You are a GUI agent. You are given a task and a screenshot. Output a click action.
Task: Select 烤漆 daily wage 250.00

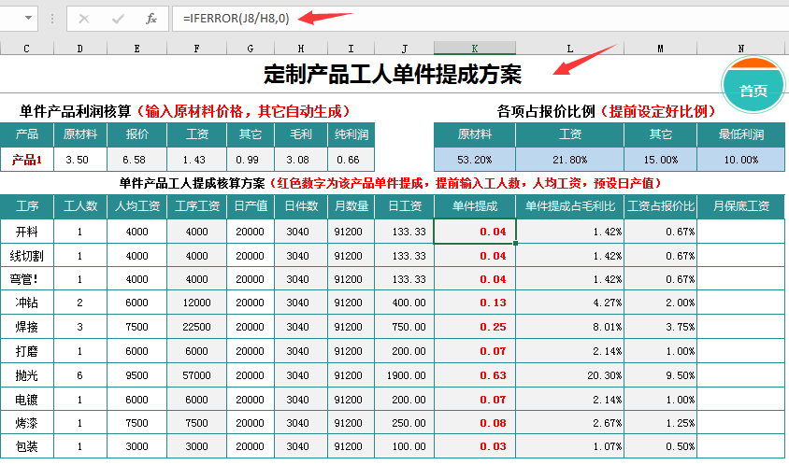tap(404, 423)
